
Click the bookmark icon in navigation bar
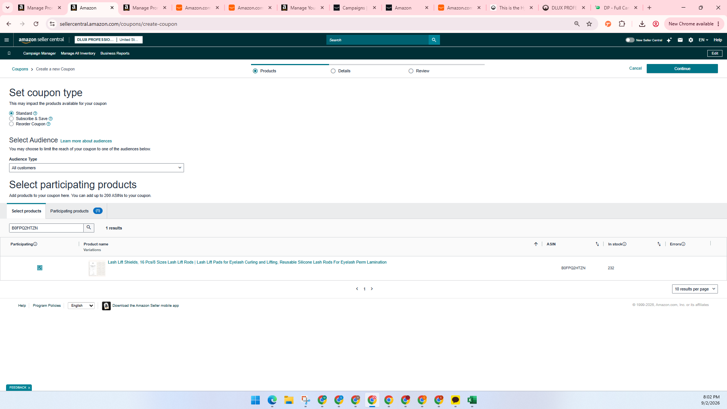pos(9,53)
